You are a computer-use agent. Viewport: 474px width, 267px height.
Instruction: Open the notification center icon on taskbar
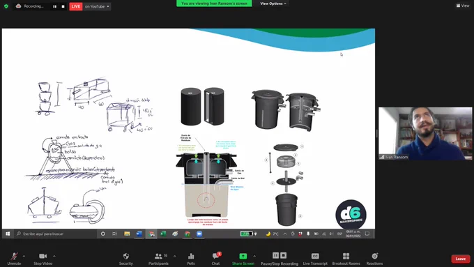pos(367,234)
